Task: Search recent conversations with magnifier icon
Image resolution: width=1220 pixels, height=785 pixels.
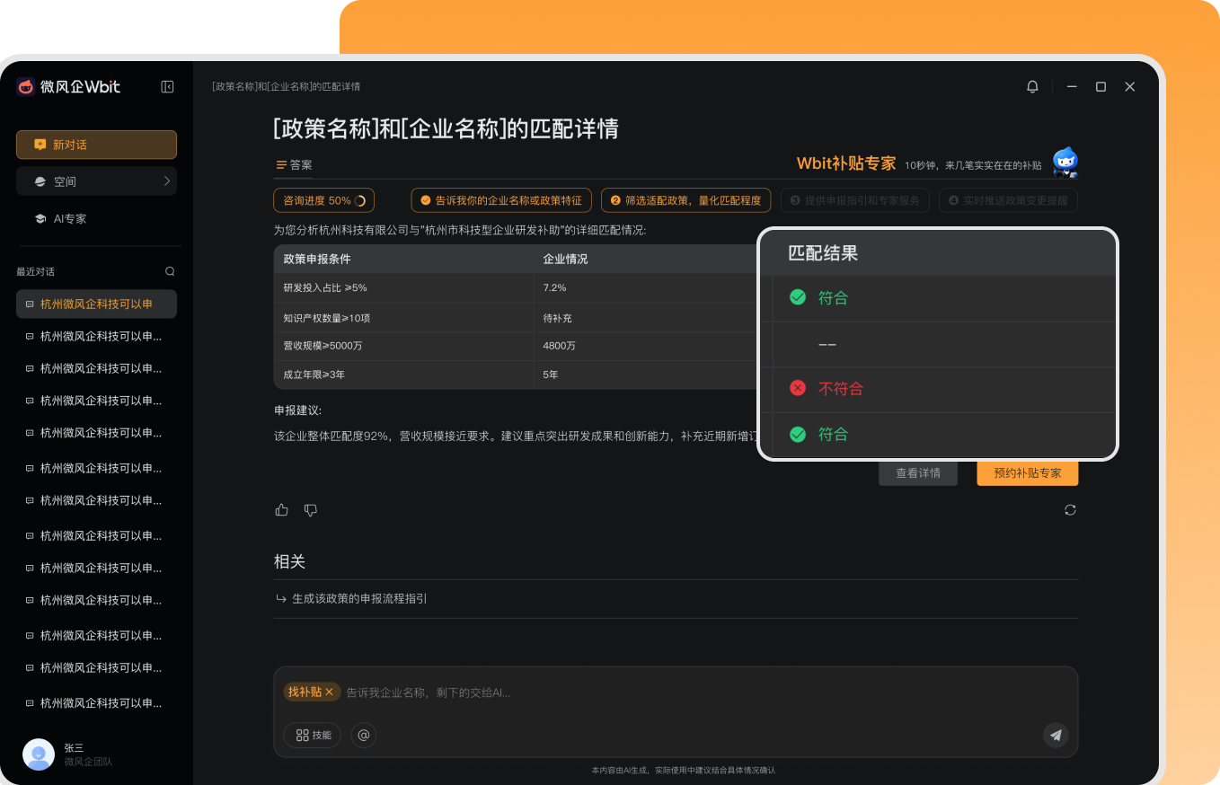Action: (170, 271)
